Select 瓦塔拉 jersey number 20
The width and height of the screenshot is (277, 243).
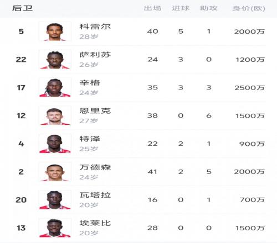pyautogui.click(x=21, y=200)
